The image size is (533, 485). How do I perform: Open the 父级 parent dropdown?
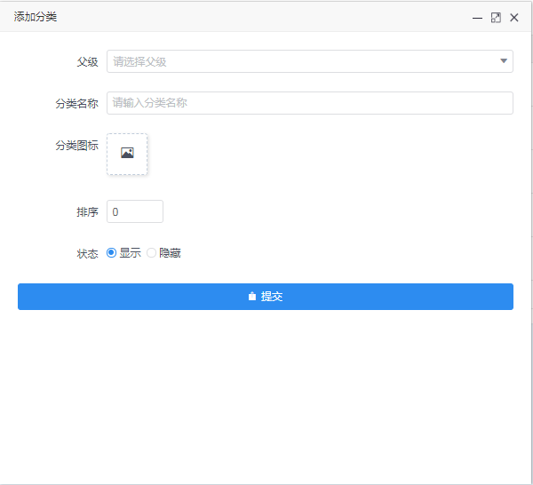coord(310,61)
